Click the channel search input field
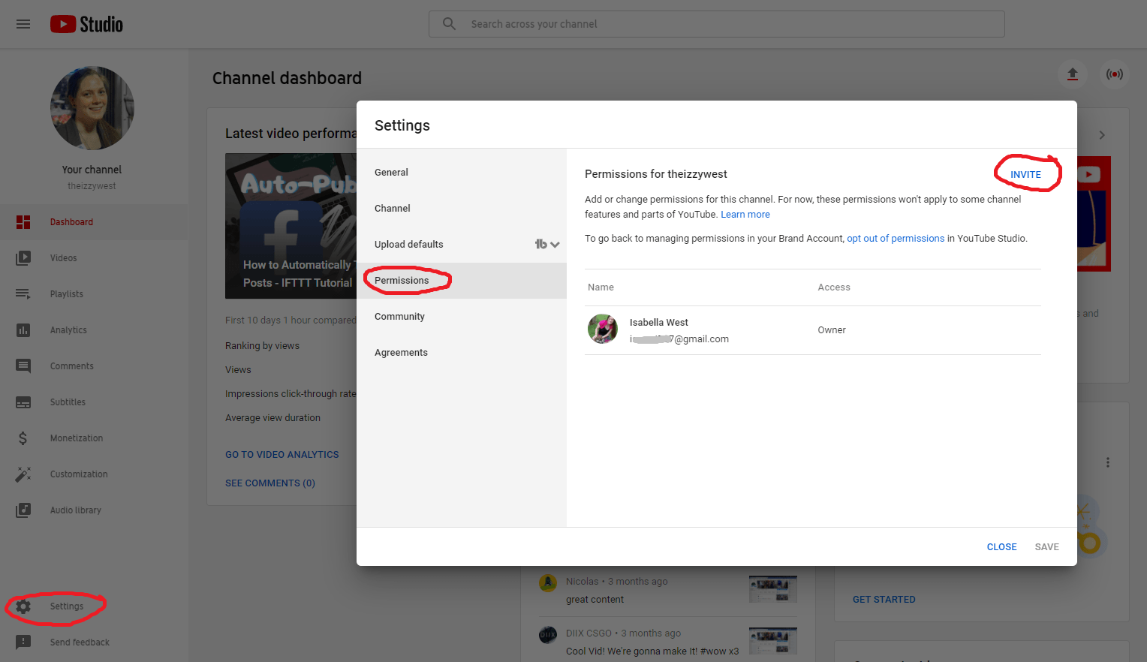The width and height of the screenshot is (1147, 662). (x=715, y=23)
